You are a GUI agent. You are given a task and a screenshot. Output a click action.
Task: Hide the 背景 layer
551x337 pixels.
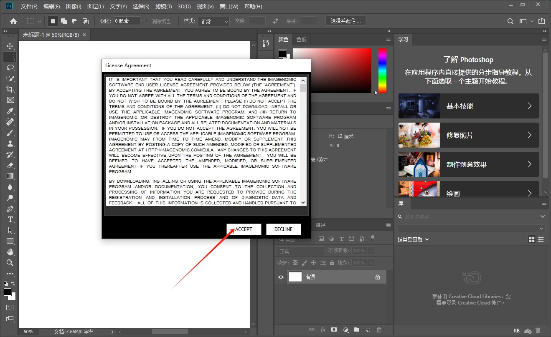(281, 277)
